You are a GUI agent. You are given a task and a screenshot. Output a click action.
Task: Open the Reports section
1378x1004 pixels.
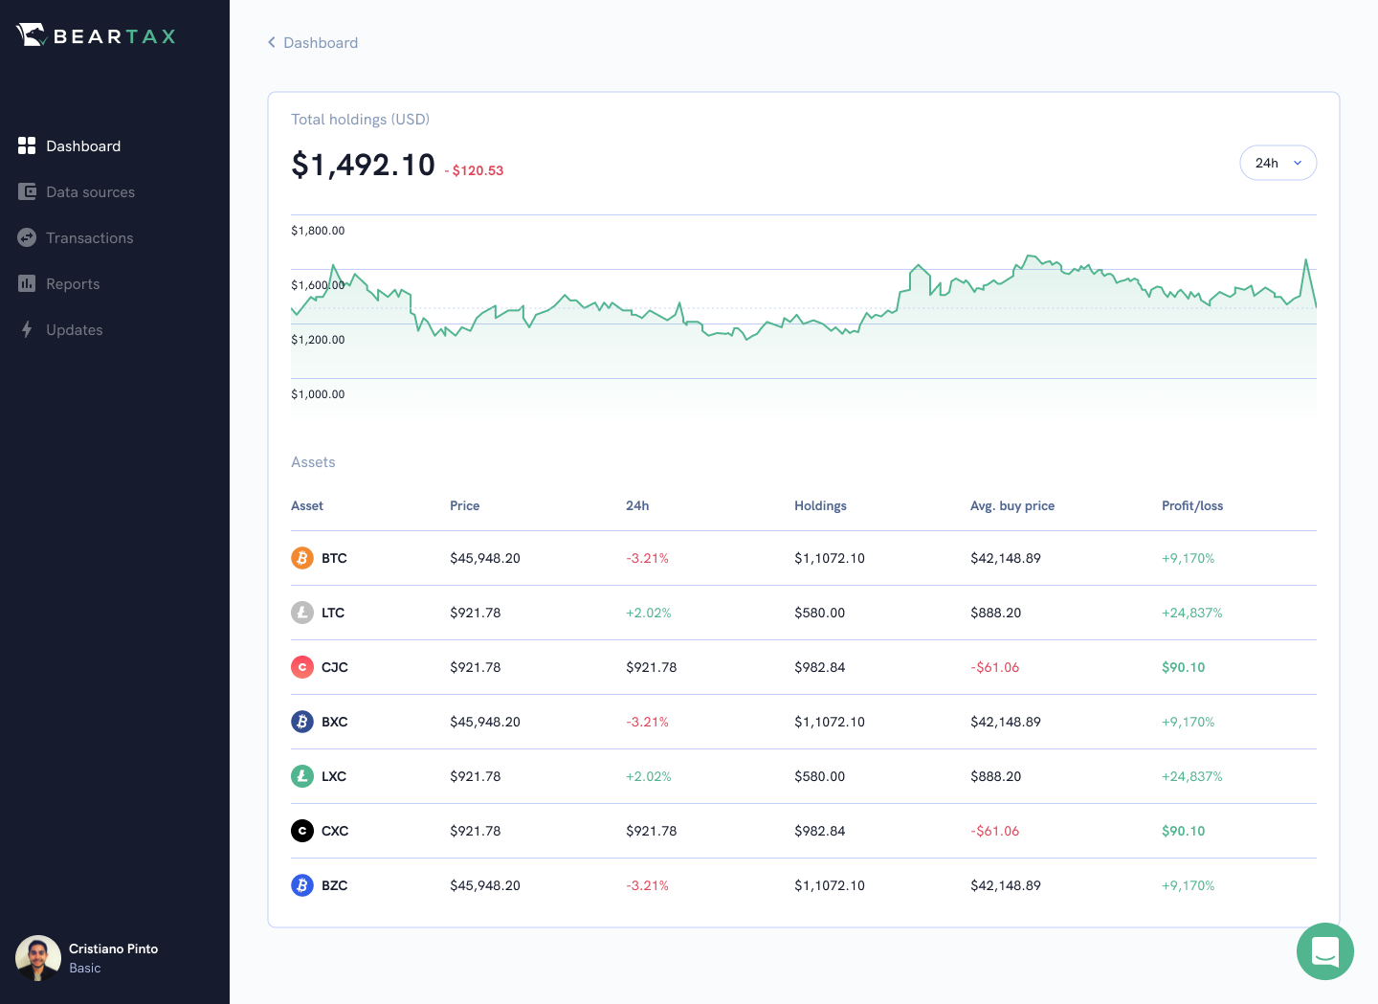[73, 284]
